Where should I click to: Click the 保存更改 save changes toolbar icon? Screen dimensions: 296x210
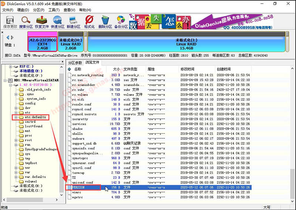coord(10,22)
